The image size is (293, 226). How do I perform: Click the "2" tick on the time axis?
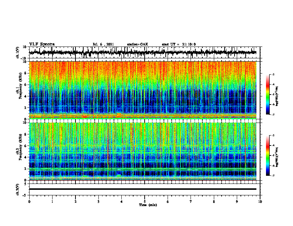coord(75,202)
